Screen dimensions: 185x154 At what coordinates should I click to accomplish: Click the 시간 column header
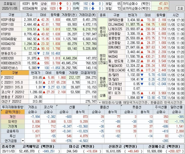[176, 15]
